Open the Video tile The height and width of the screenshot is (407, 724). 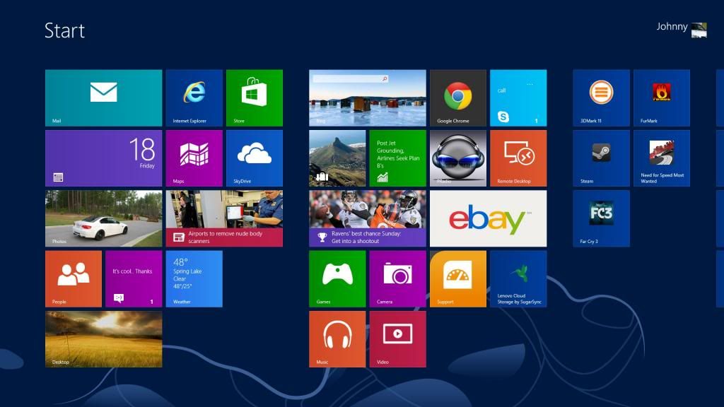(x=397, y=339)
